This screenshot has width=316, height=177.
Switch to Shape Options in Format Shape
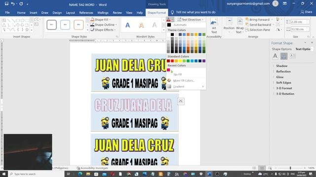tap(282, 49)
